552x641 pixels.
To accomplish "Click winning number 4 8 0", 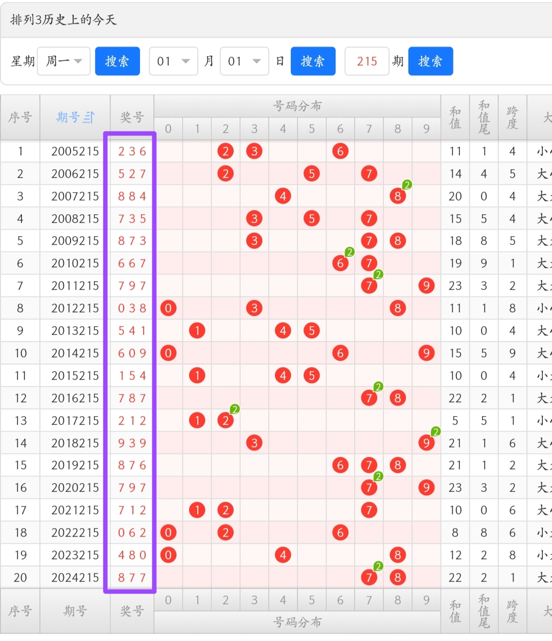I will [x=132, y=555].
